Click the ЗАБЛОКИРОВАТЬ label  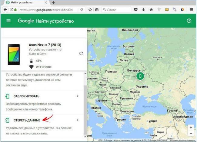point(27,96)
